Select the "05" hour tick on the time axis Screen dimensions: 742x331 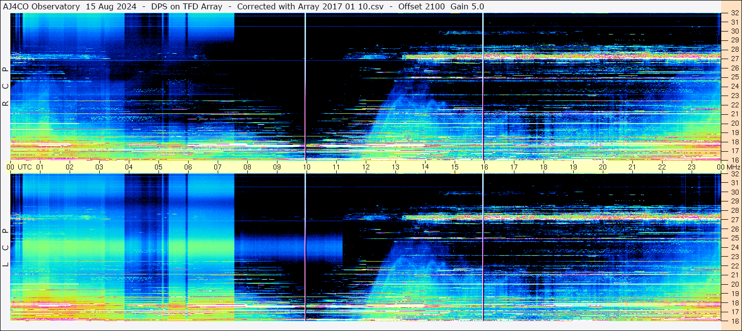pos(158,167)
